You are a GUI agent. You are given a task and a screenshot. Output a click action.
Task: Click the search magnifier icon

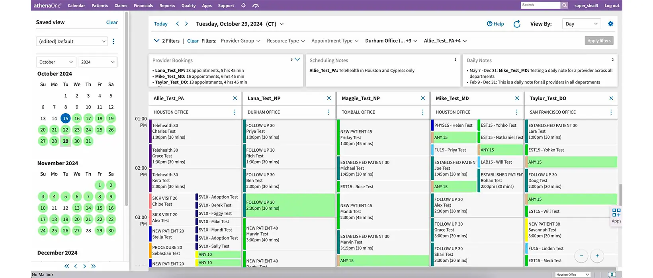click(x=565, y=5)
